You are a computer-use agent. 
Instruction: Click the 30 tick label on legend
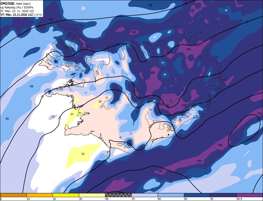(x=80, y=199)
